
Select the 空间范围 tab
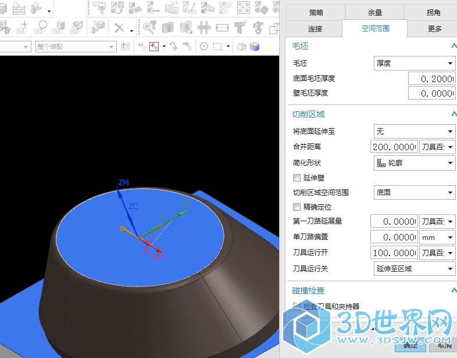(x=375, y=29)
